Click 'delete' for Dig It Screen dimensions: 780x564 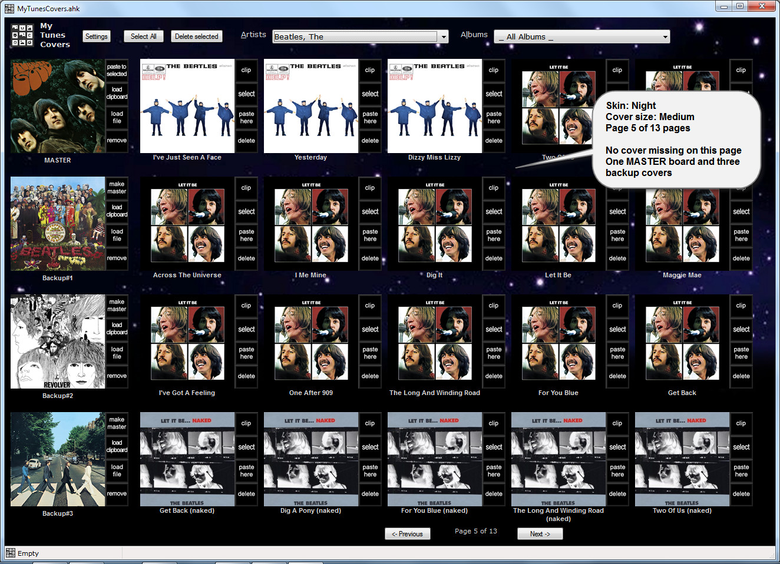tap(494, 258)
